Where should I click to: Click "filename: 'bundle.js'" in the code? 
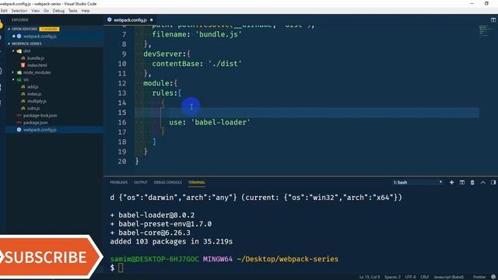(x=197, y=34)
